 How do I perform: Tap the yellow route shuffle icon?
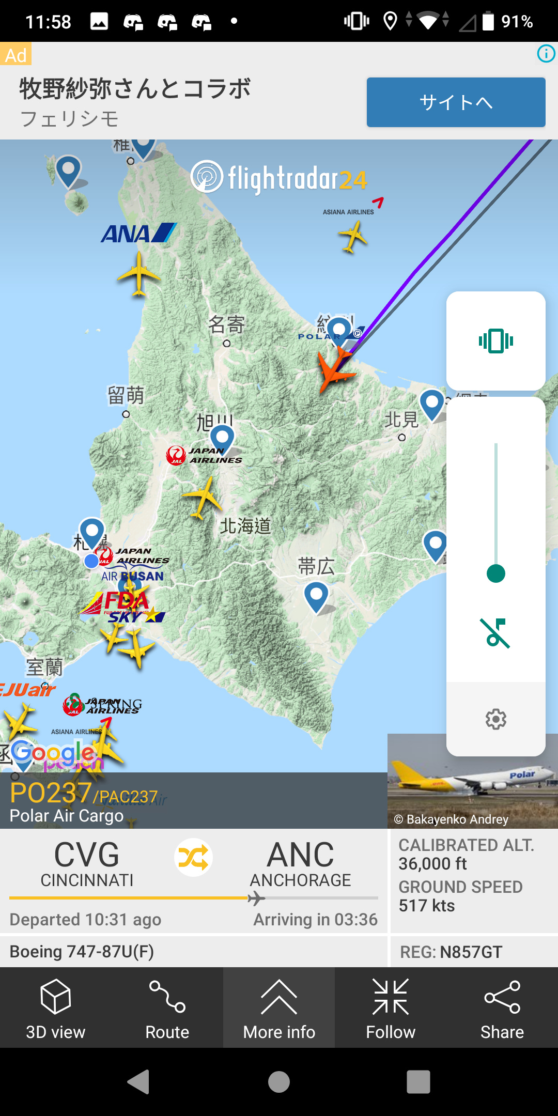(x=193, y=858)
